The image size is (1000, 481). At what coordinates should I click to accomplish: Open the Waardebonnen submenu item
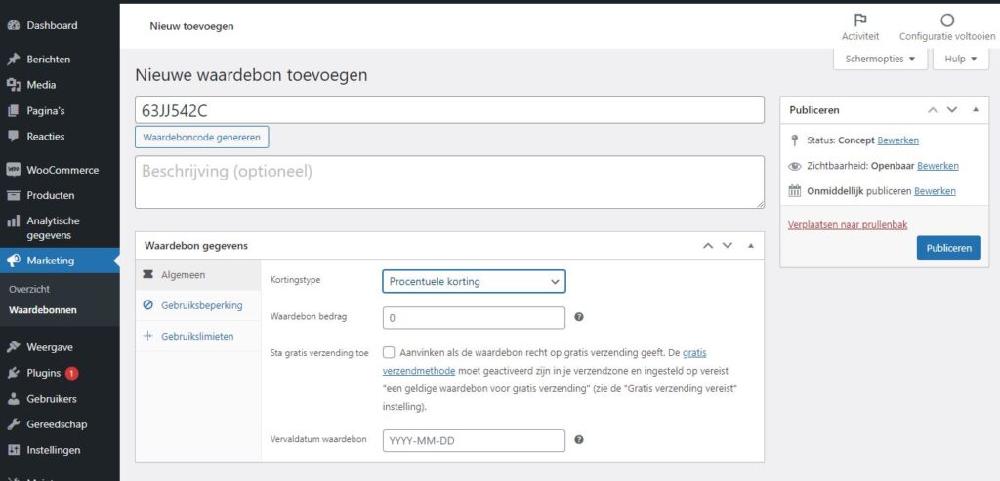pyautogui.click(x=43, y=310)
